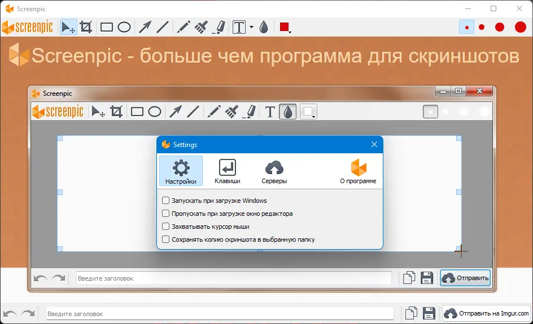
Task: Click the arrow tool in inner Screenpic window
Action: (176, 112)
